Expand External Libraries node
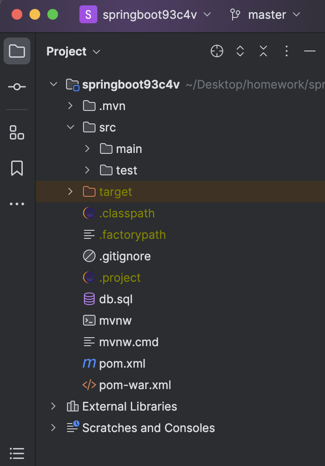 54,407
